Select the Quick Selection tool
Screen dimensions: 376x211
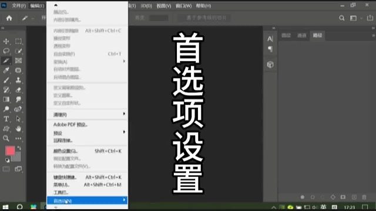(x=18, y=51)
